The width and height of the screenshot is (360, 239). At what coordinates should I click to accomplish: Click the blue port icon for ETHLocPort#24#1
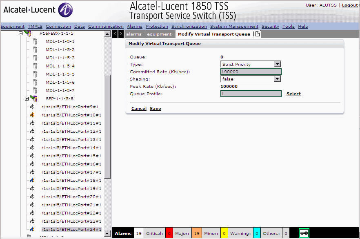click(32, 229)
